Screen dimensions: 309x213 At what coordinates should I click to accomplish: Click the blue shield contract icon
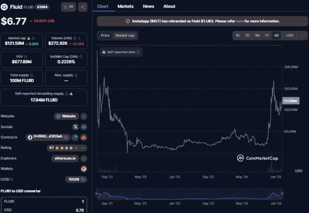point(75,137)
